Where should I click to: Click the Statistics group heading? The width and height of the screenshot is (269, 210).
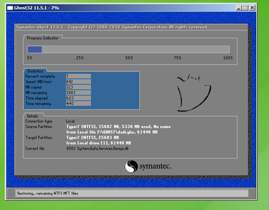pos(35,71)
